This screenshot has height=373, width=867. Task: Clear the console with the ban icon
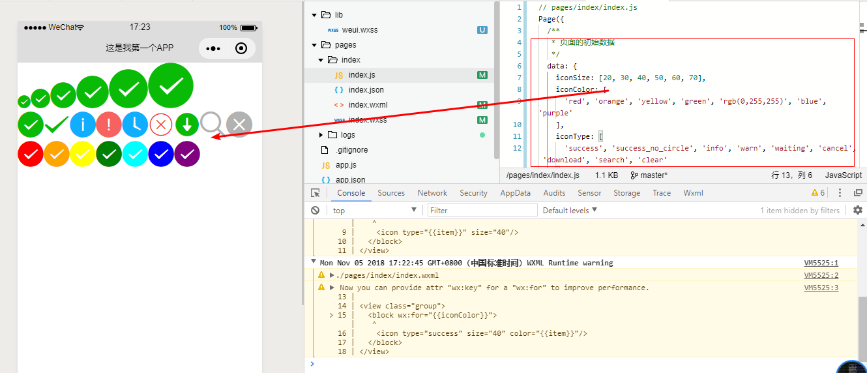click(x=316, y=211)
